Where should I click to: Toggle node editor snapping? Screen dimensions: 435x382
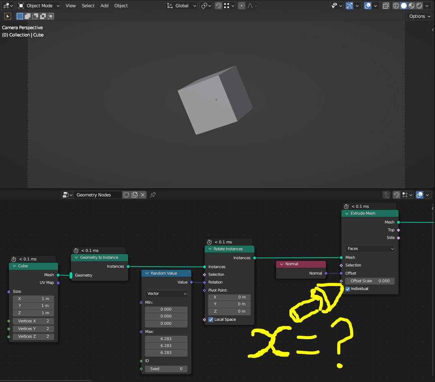[396, 195]
